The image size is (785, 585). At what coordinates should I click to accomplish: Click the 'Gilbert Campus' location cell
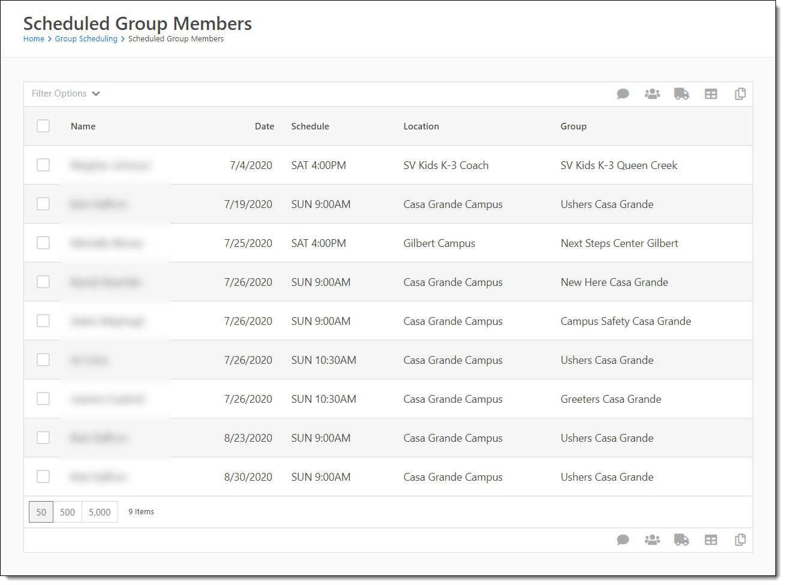pyautogui.click(x=440, y=243)
